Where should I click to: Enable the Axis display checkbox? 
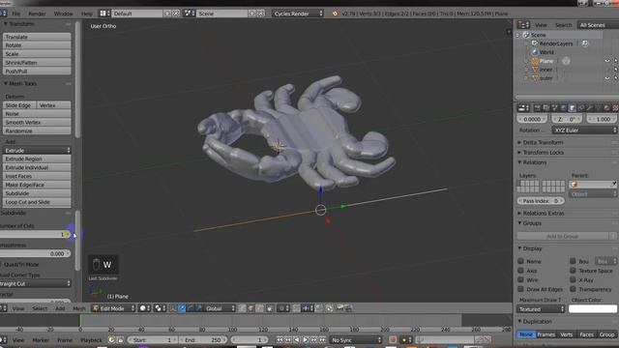[520, 271]
